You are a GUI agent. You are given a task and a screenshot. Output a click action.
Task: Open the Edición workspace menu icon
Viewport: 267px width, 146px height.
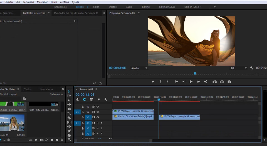(x=88, y=7)
